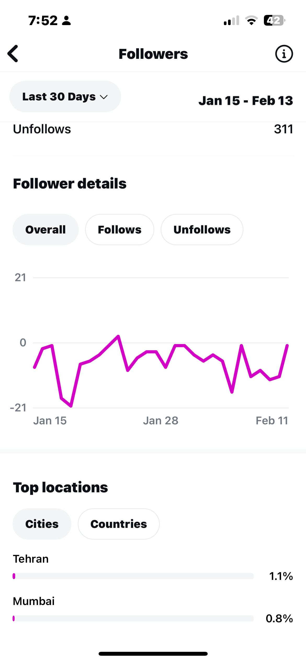Tap the cellular signal bars icon
The width and height of the screenshot is (306, 662).
pyautogui.click(x=231, y=21)
